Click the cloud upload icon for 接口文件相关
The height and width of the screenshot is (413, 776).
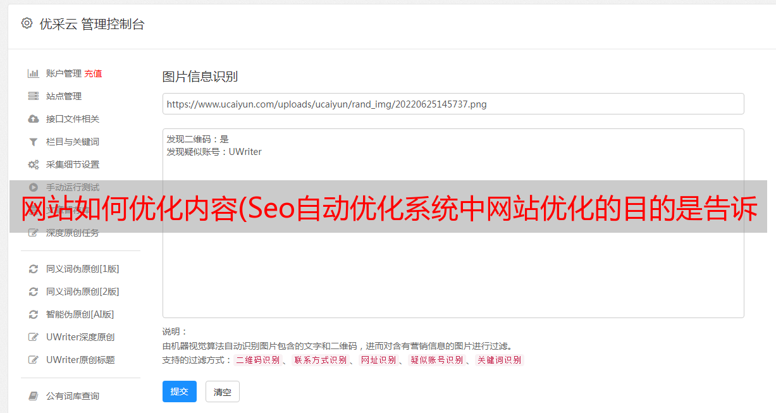coord(34,119)
